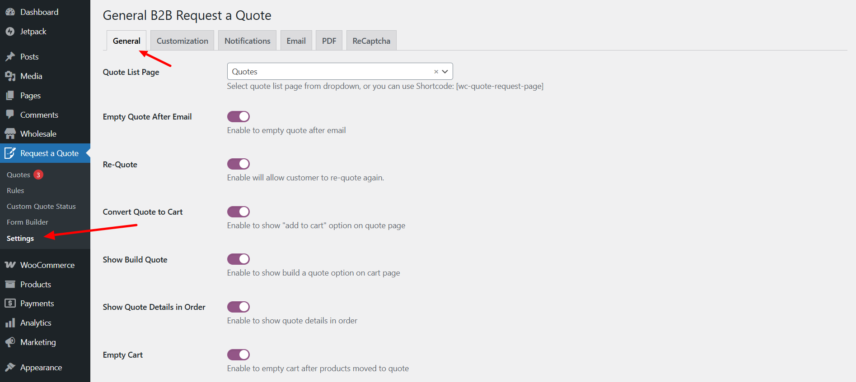The image size is (856, 382).
Task: Click the Products archive icon
Action: [10, 284]
